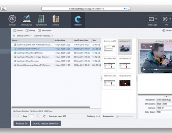Go to the first page button
The width and height of the screenshot is (172, 134).
click(14, 116)
